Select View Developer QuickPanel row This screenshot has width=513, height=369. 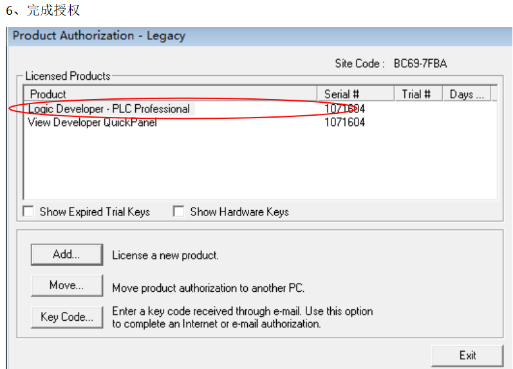261,123
